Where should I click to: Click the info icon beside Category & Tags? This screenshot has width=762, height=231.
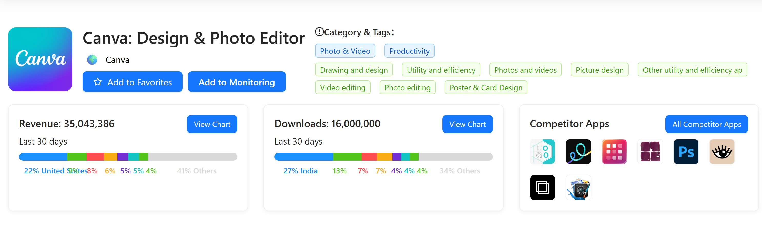(x=319, y=32)
